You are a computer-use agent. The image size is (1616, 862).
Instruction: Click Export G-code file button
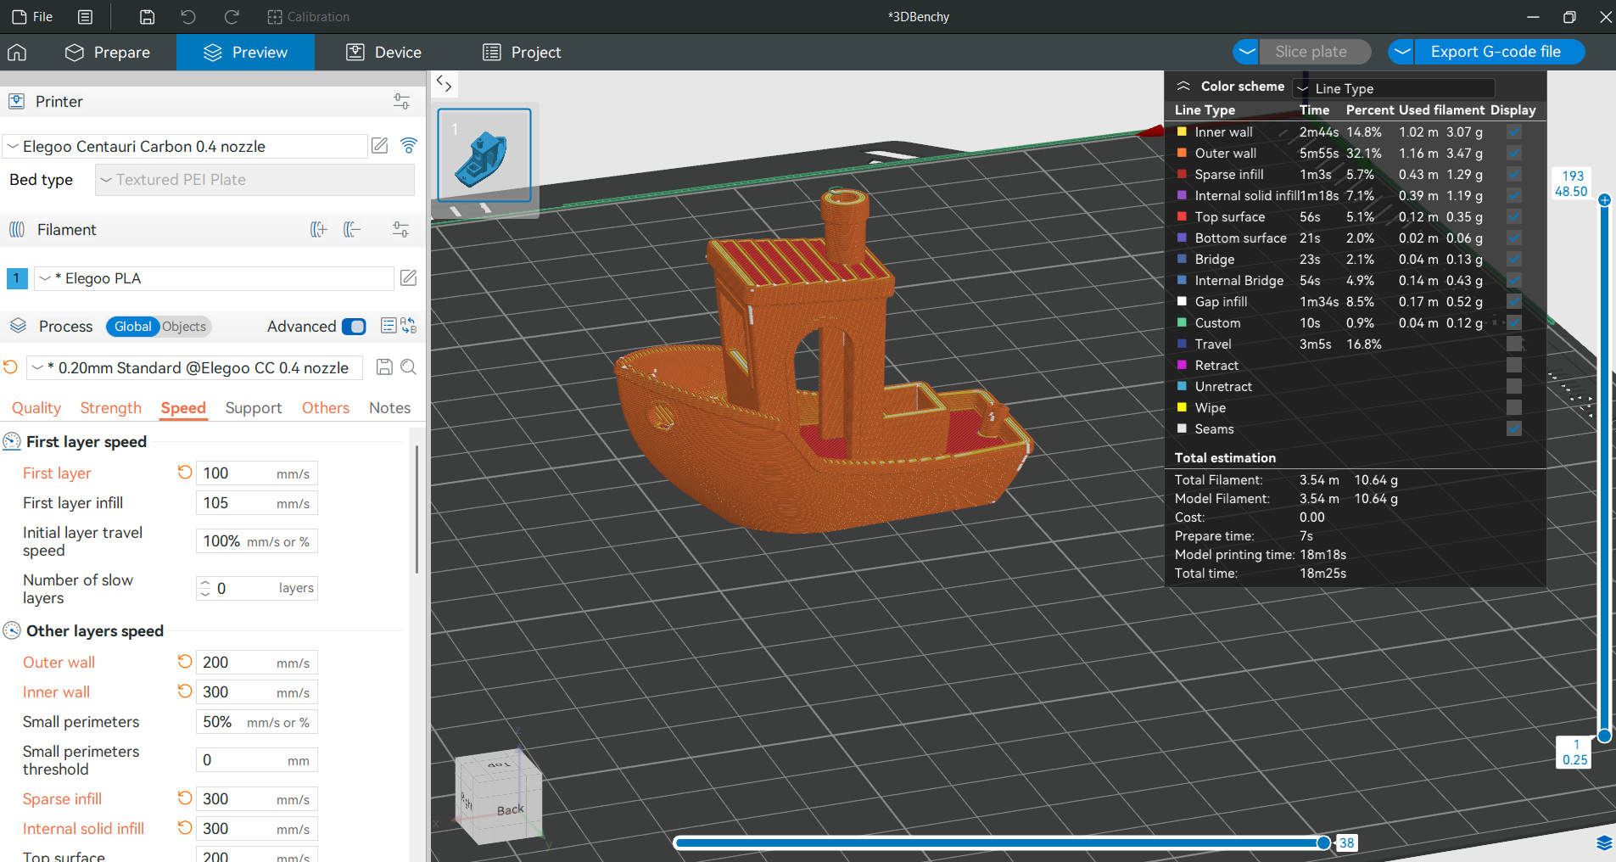tap(1496, 52)
